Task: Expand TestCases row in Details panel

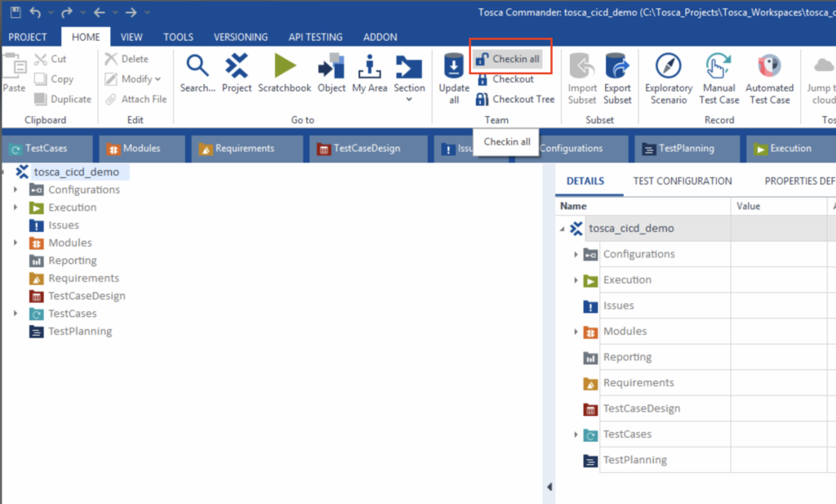Action: pyautogui.click(x=576, y=435)
